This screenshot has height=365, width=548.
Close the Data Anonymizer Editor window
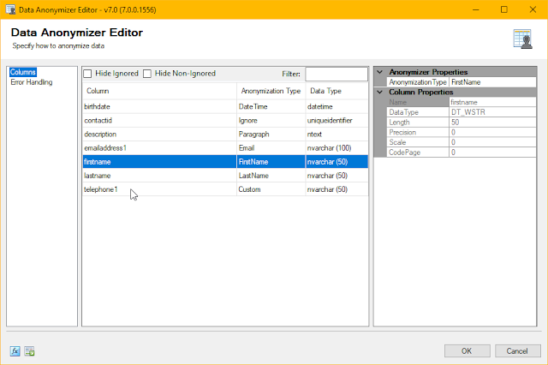533,9
